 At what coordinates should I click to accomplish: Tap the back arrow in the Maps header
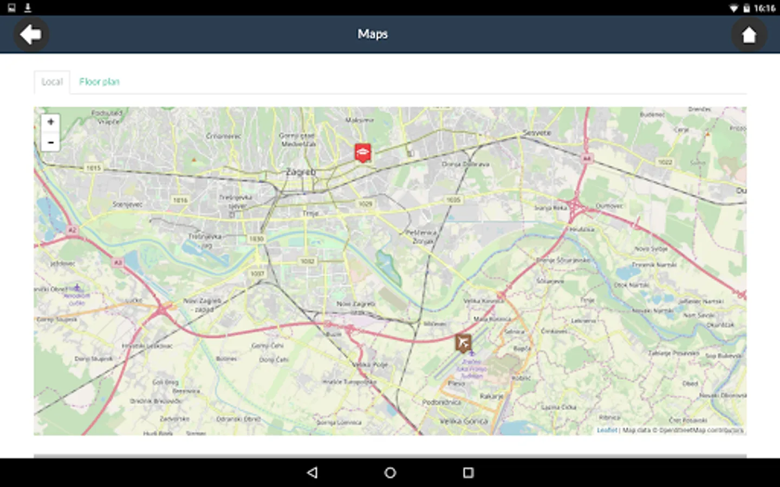click(x=31, y=35)
